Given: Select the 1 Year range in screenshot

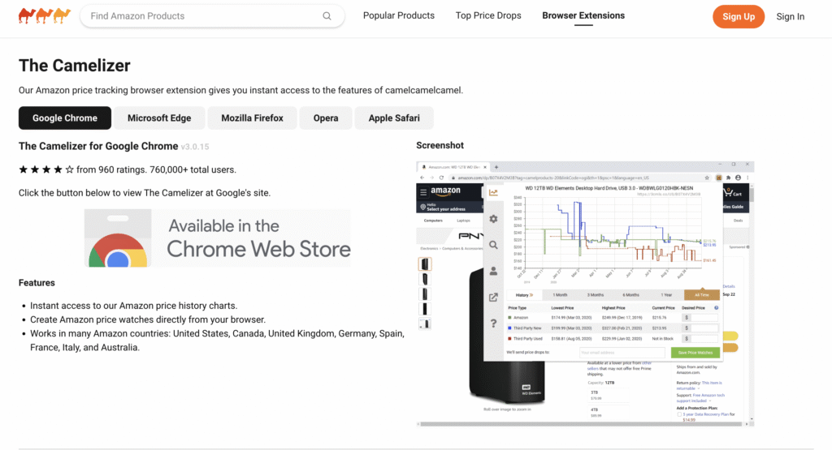Looking at the screenshot, I should tap(666, 295).
